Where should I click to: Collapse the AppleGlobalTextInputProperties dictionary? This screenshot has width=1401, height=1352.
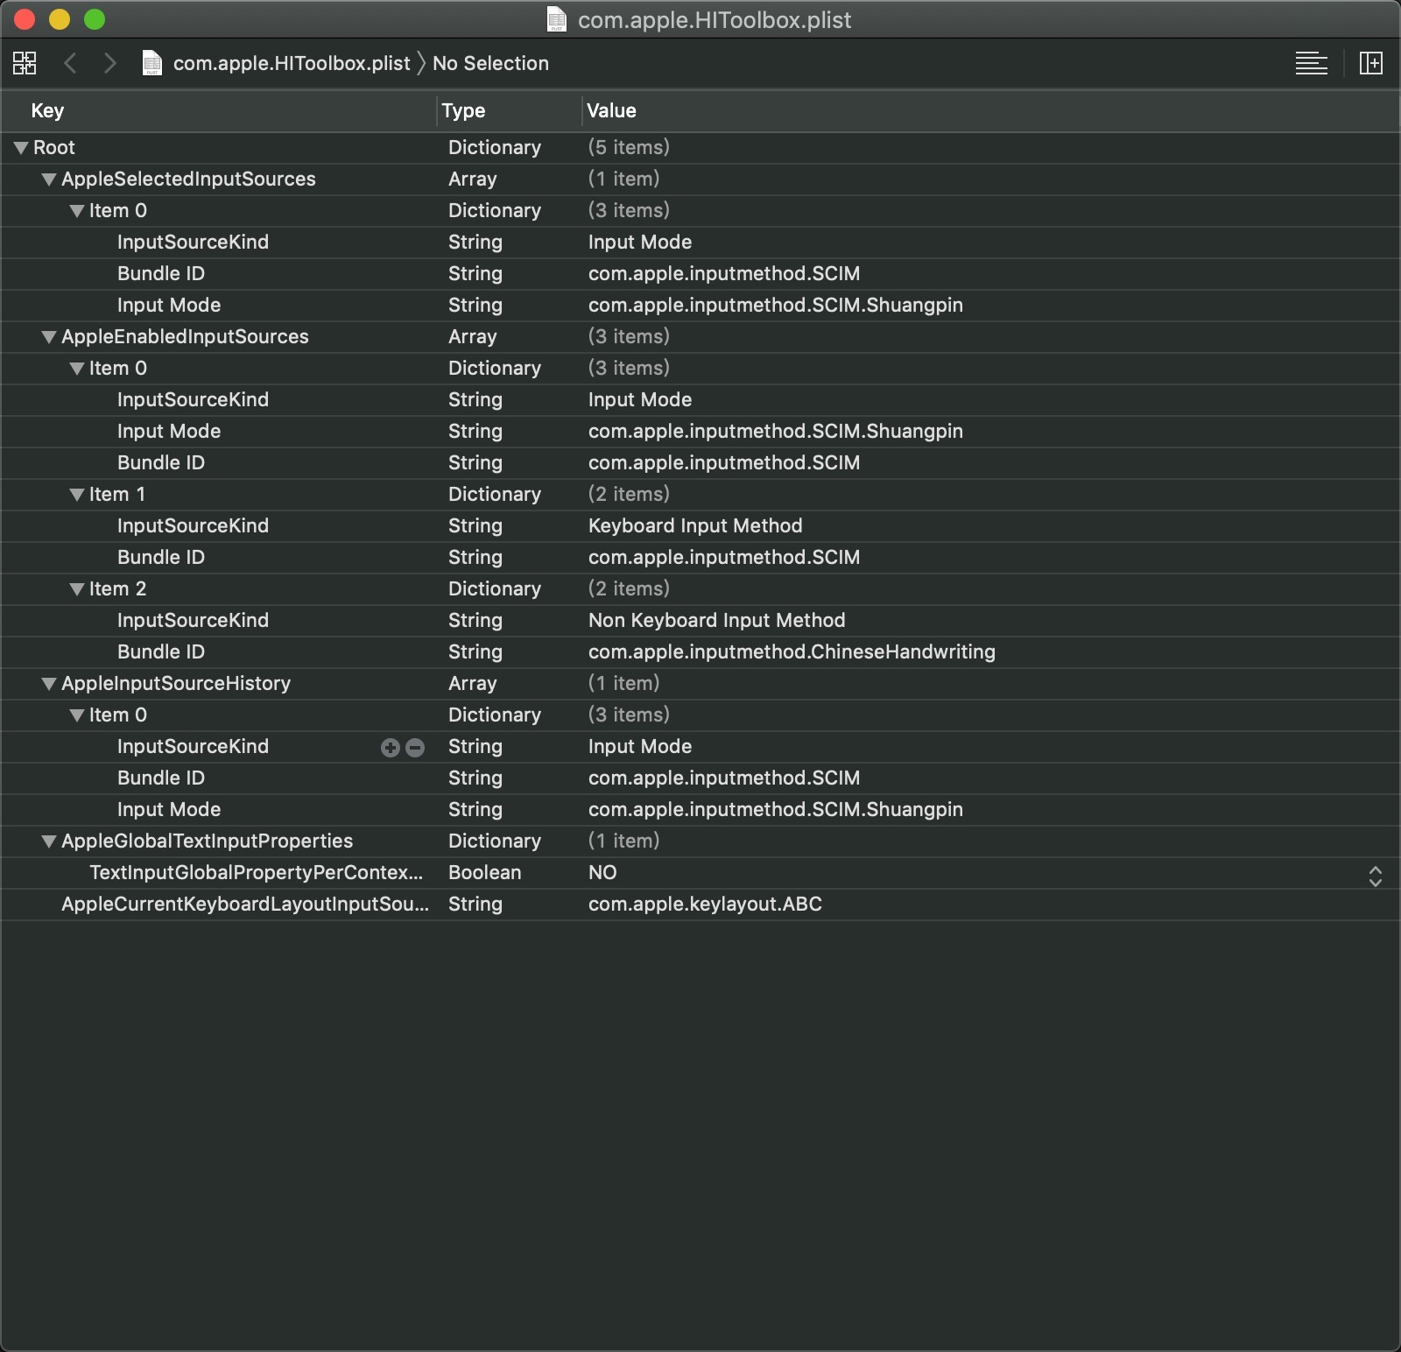tap(49, 841)
